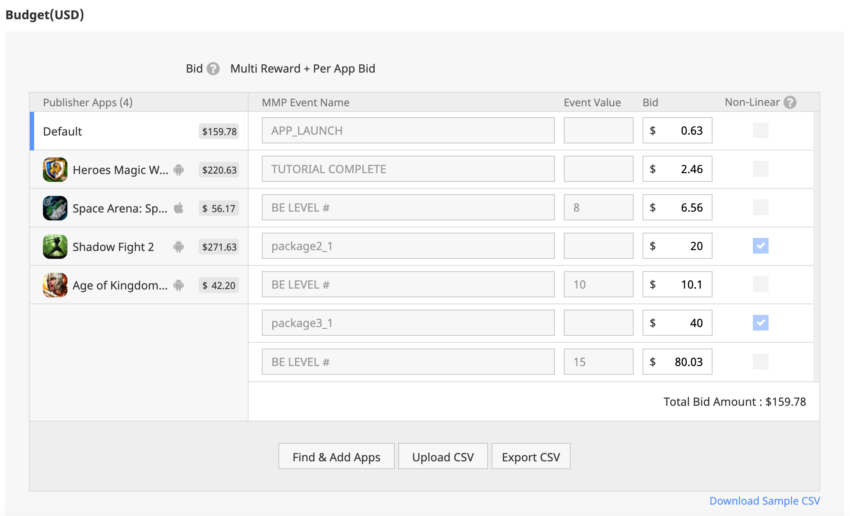Enable Non-Linear for APP_LAUNCH event

coord(760,130)
